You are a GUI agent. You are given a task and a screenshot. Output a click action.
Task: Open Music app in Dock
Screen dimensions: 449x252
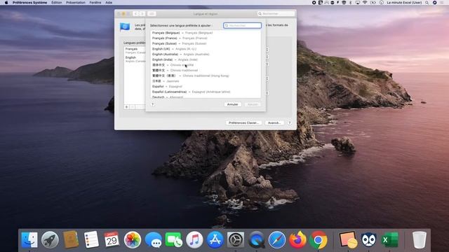[x=194, y=239]
